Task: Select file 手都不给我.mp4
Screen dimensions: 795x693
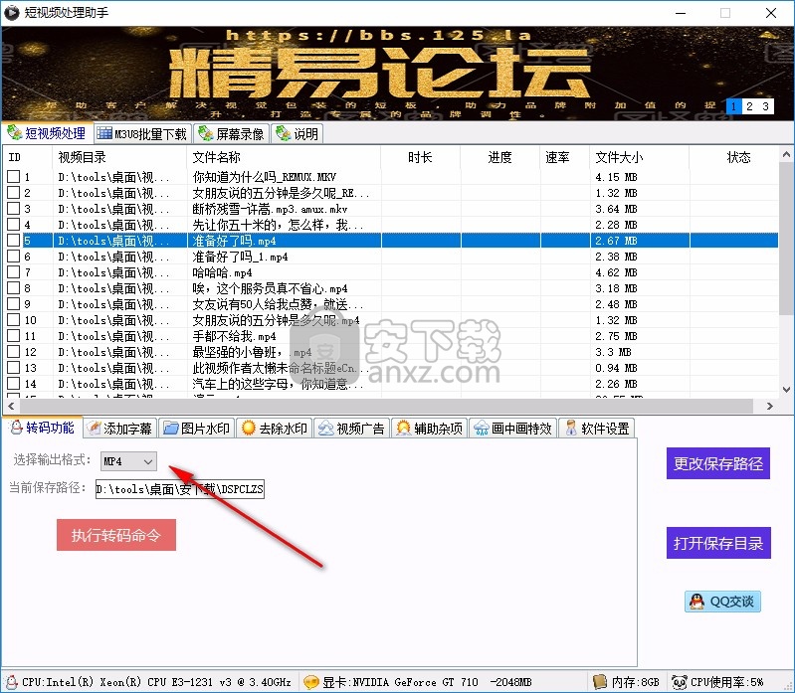Action: coord(234,336)
